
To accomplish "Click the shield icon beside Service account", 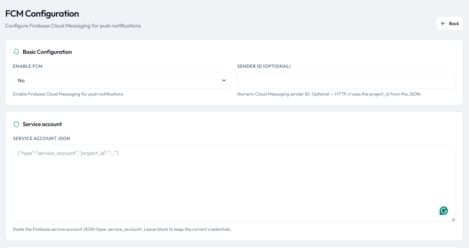I will tap(16, 124).
